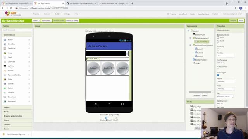Open the Settings menu

(67, 14)
